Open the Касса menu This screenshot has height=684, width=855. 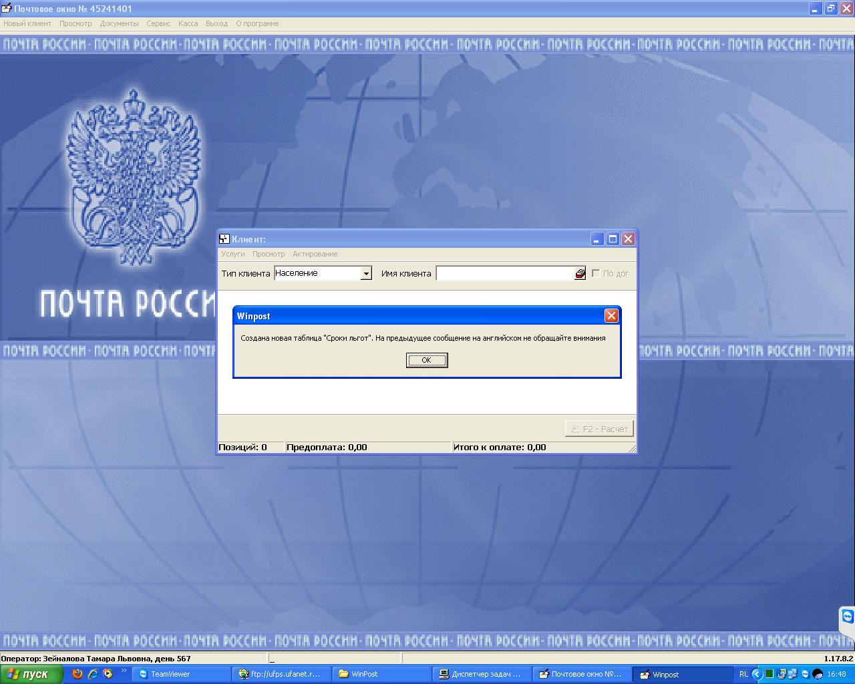click(188, 23)
